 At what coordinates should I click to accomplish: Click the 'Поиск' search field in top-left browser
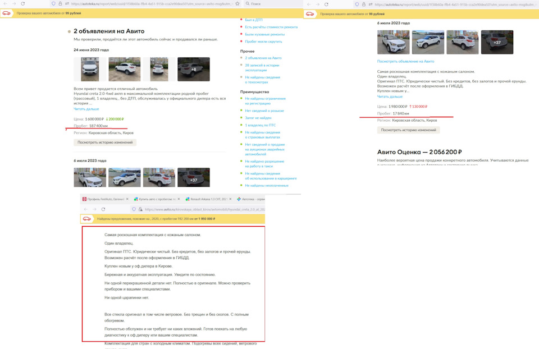272,3
